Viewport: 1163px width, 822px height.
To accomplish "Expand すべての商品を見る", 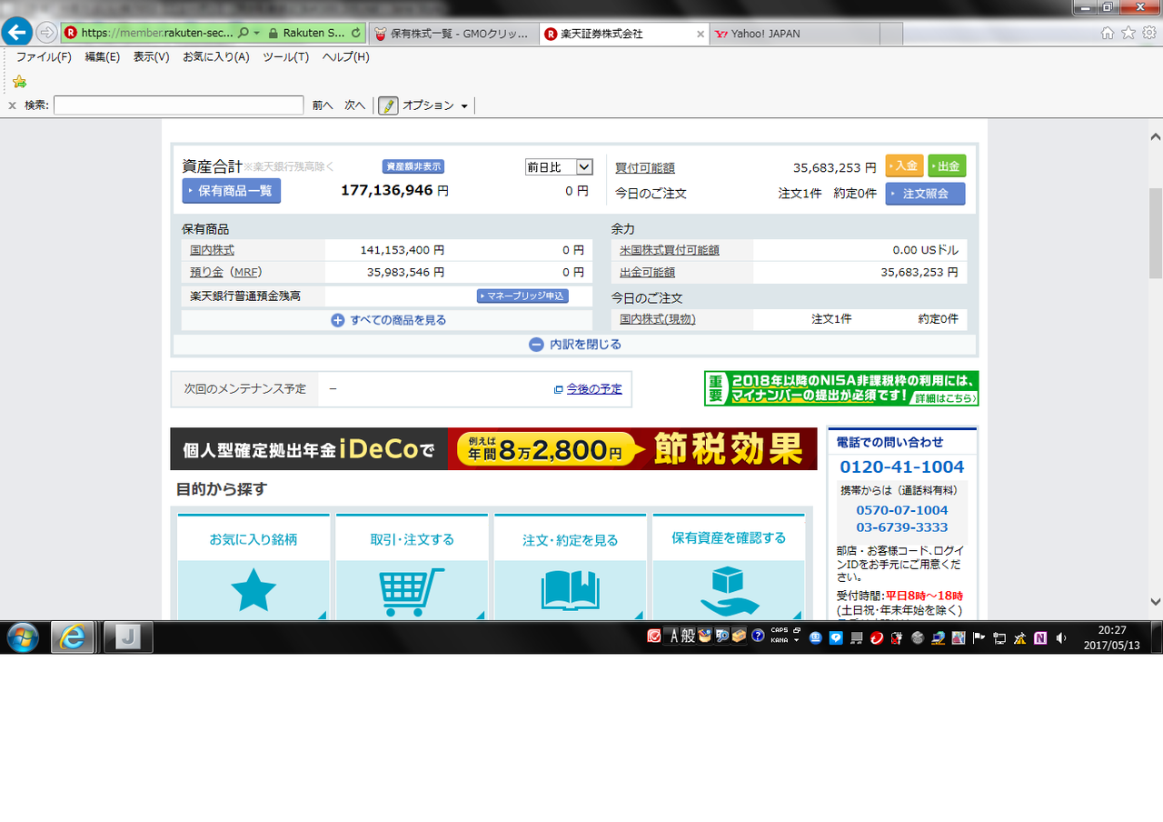I will pos(388,320).
